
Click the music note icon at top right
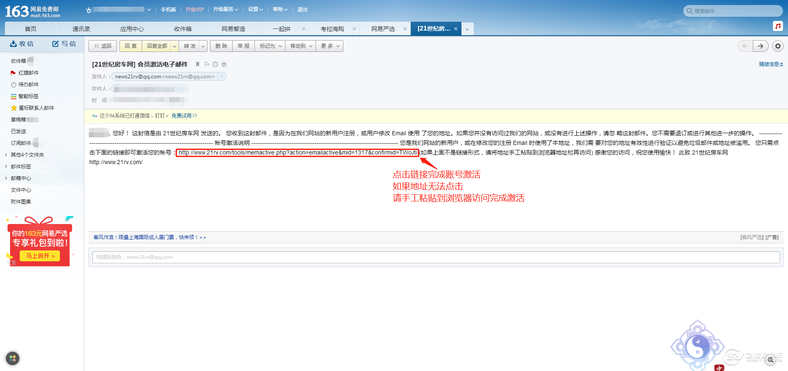(x=778, y=26)
